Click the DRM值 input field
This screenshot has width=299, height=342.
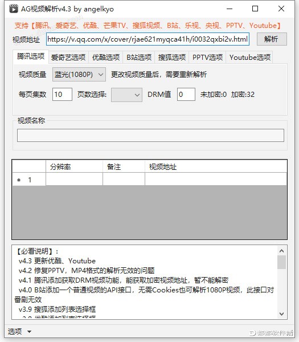[x=186, y=94]
